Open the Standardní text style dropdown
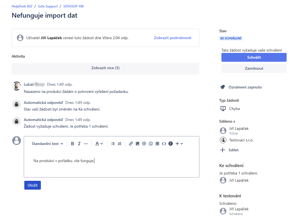Viewport: 296px width, 218px height. click(x=47, y=144)
